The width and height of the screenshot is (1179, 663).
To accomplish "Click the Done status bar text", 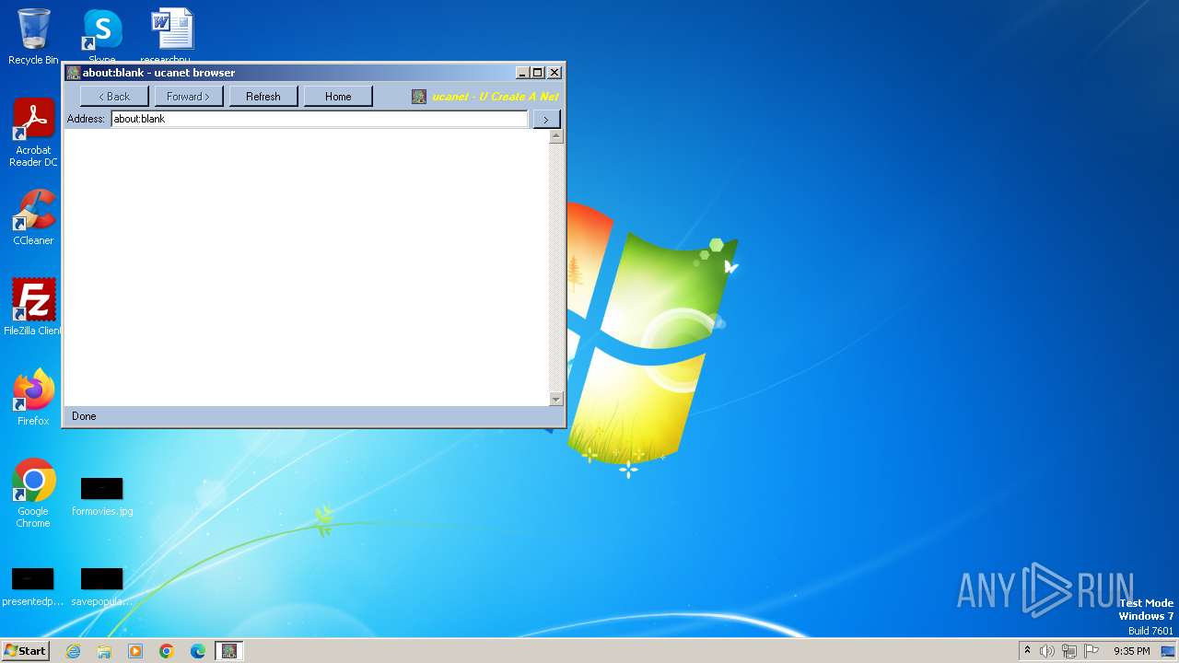I will coord(84,416).
